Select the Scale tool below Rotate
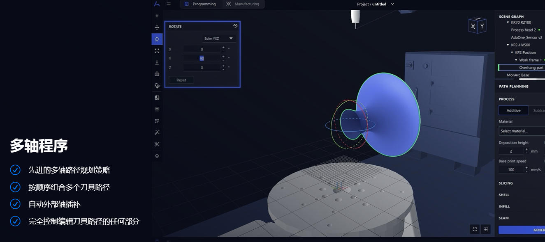 coord(157,51)
